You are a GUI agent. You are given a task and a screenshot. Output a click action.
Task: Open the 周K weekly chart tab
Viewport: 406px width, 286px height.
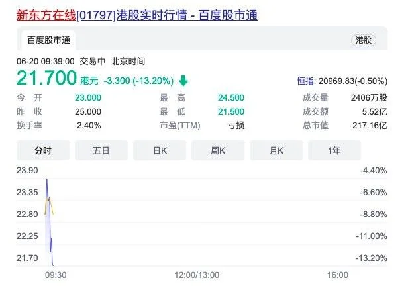click(x=219, y=151)
